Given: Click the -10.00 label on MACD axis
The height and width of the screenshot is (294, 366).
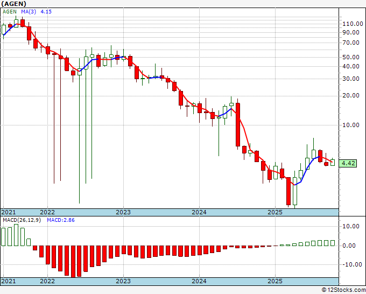Looking at the screenshot, I should 352,264.
